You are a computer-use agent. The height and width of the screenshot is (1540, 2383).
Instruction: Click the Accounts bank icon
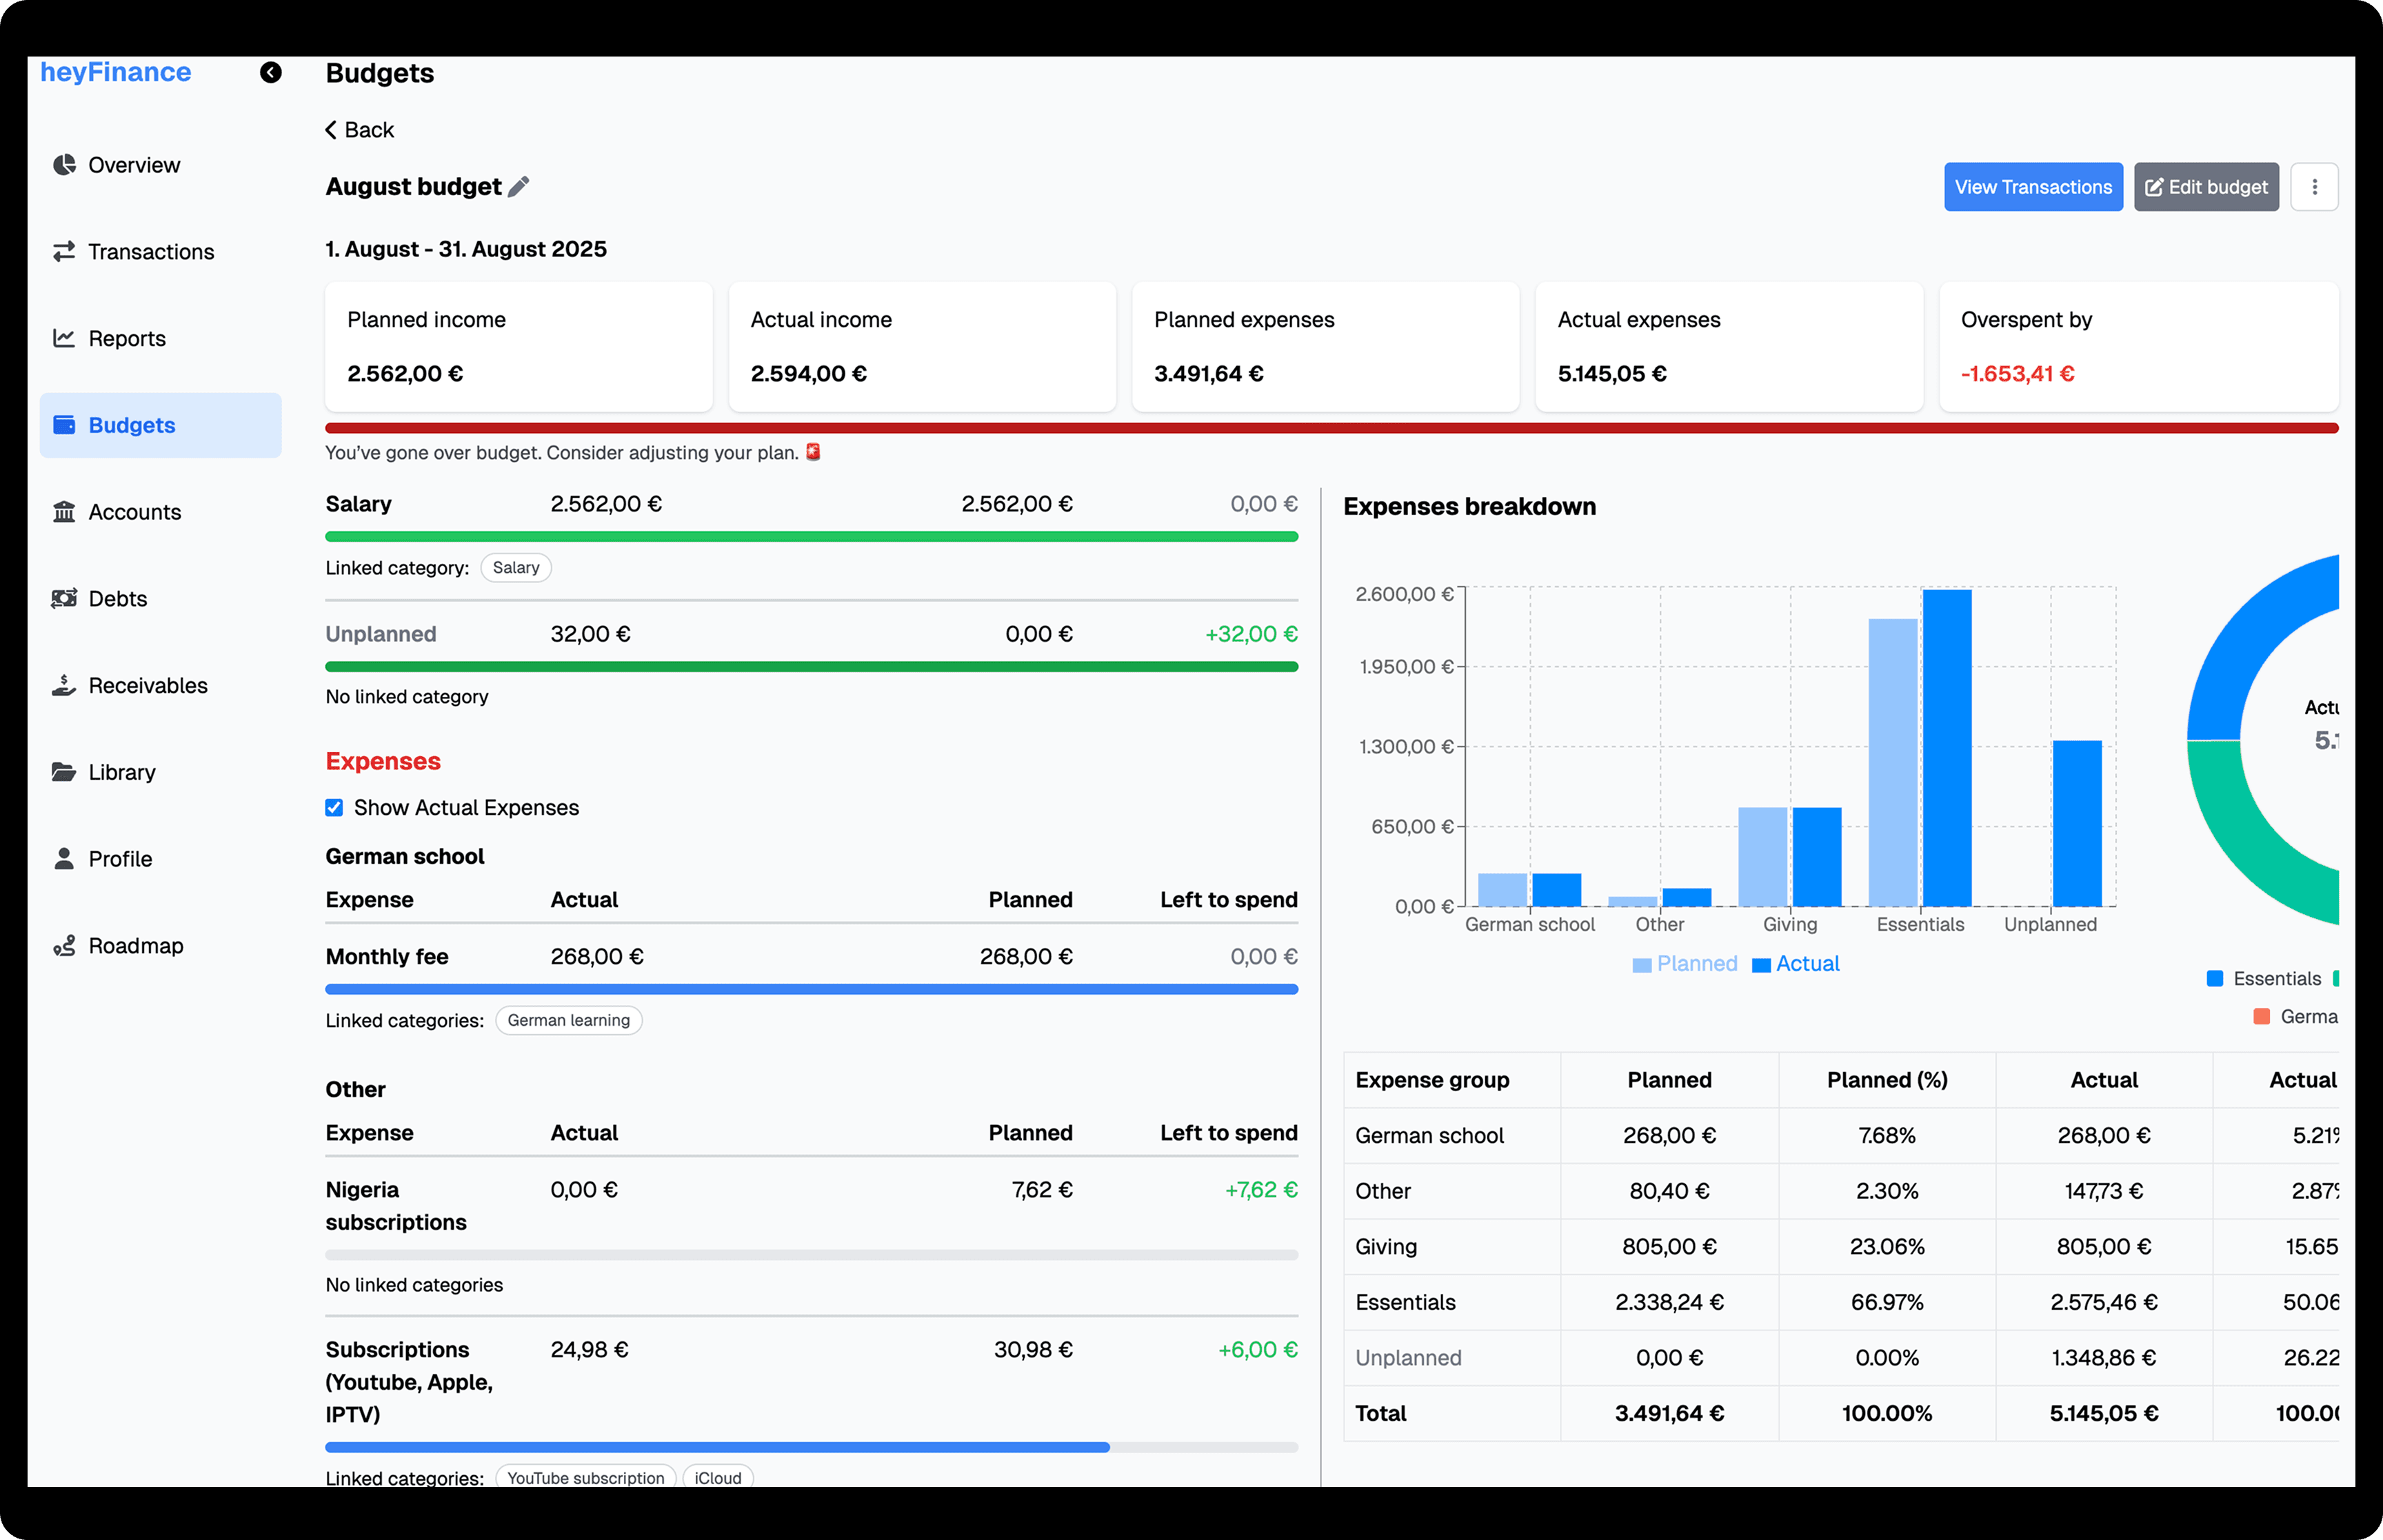[x=64, y=511]
